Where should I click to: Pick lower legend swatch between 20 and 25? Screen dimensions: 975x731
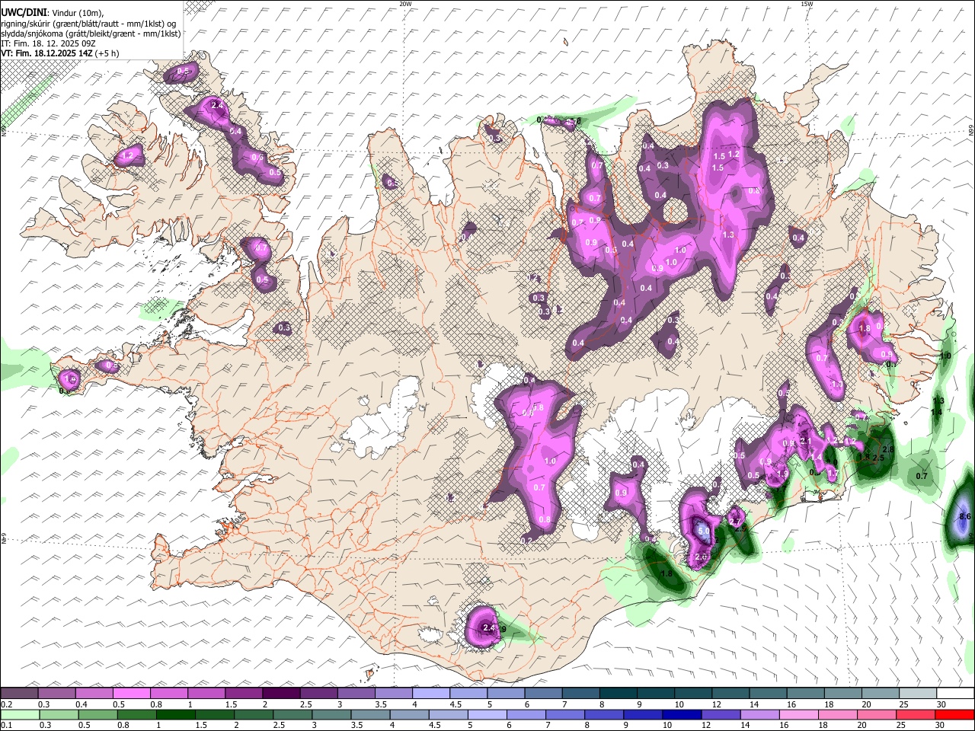click(x=876, y=714)
